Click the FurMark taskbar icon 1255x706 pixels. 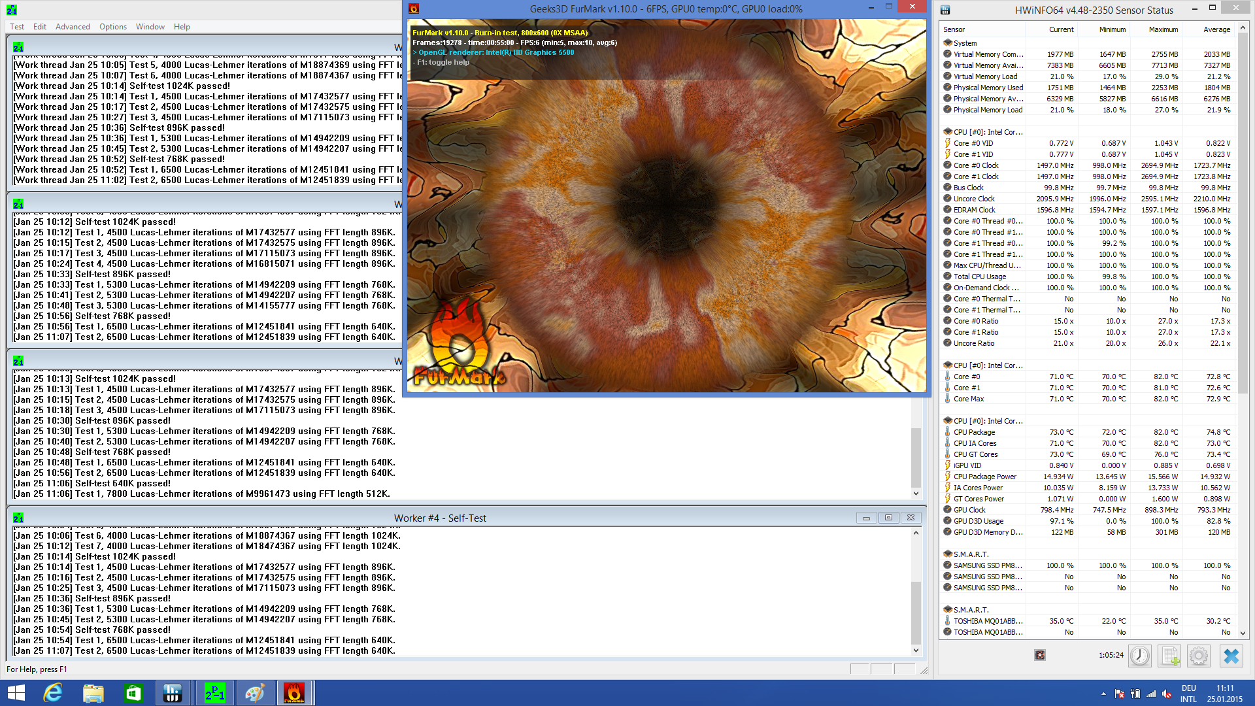294,693
